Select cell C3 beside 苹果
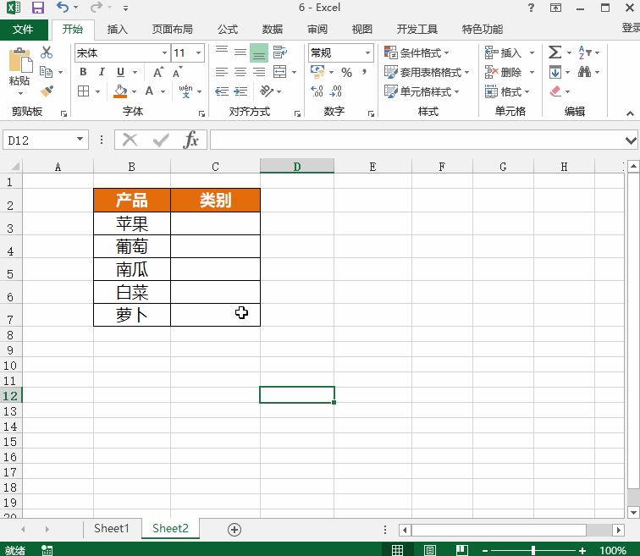 215,223
